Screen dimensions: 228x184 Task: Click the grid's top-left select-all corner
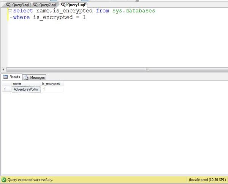(x=5, y=83)
